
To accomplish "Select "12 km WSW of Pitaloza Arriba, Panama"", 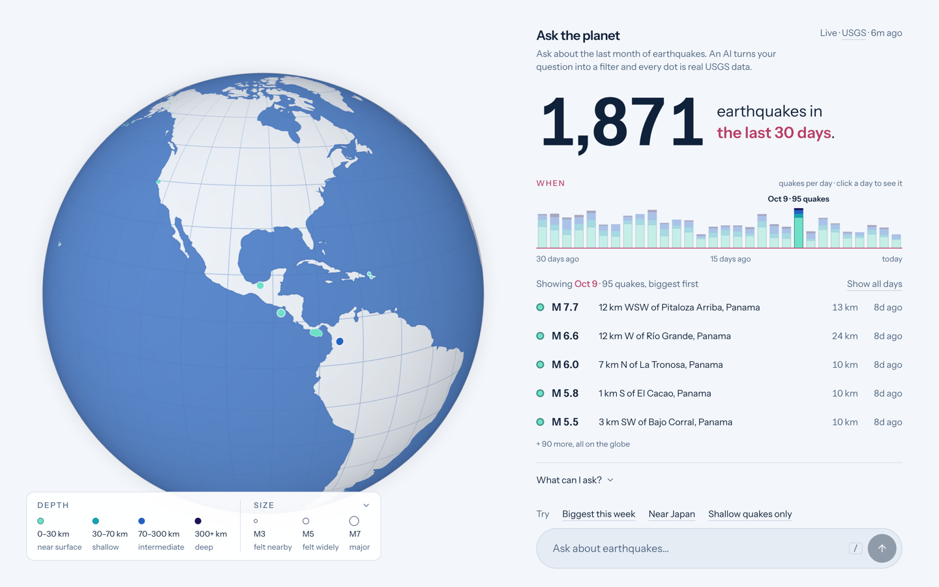I will (x=679, y=307).
